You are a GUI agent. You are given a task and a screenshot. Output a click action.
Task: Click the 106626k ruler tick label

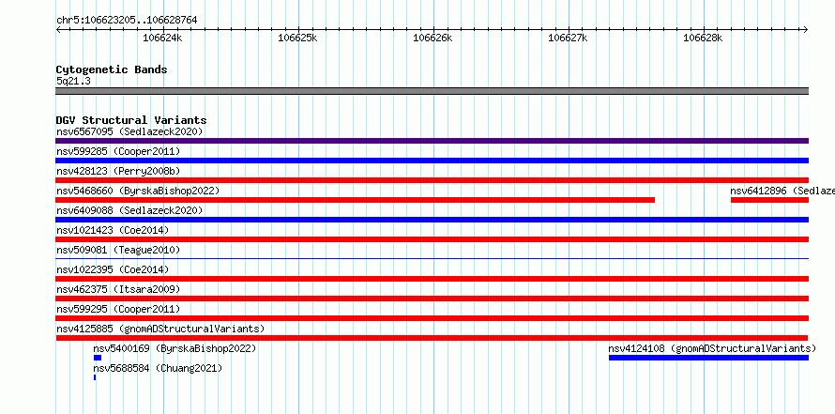[433, 38]
